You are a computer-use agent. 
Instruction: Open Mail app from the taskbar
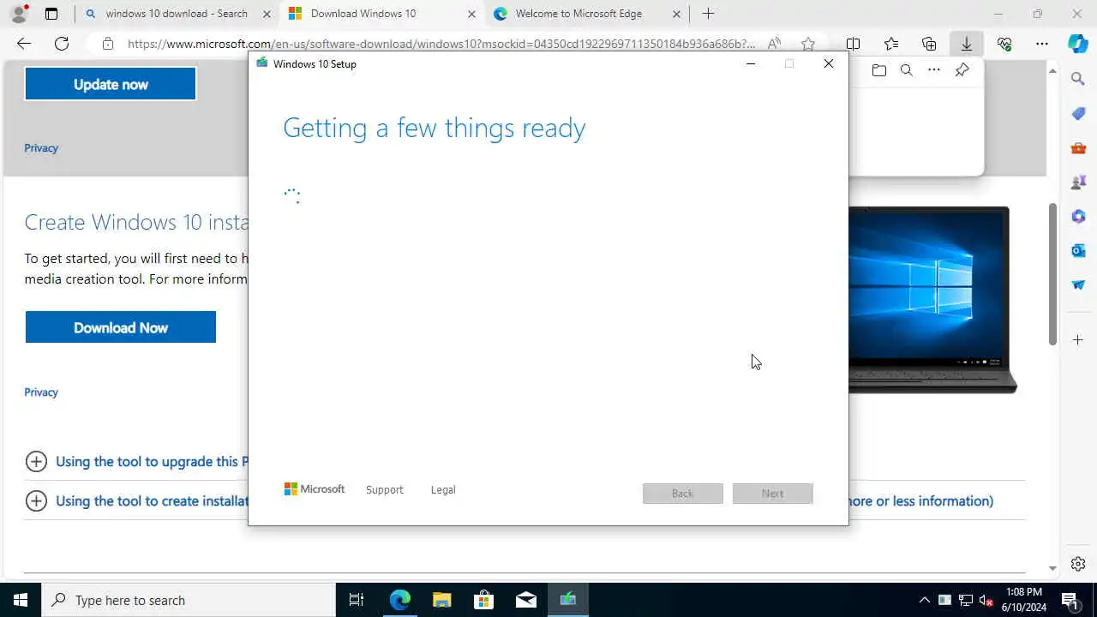(x=525, y=600)
